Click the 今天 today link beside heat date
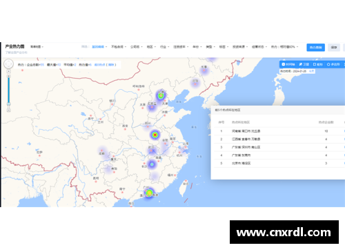The image size is (345, 250). (311, 71)
